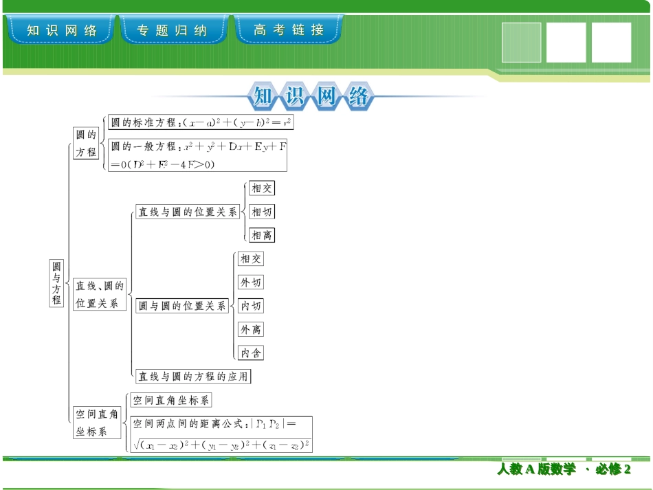Click the 内切 box

pos(251,306)
